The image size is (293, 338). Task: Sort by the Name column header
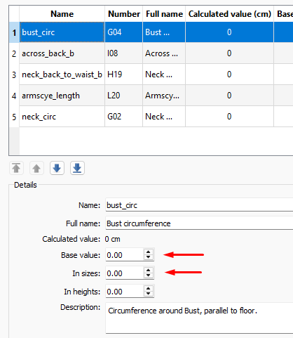point(62,14)
